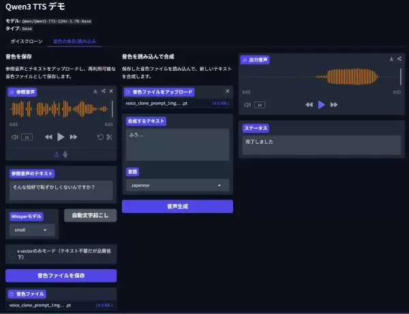Click the reference audio waveform
The image size is (409, 314).
[x=61, y=109]
